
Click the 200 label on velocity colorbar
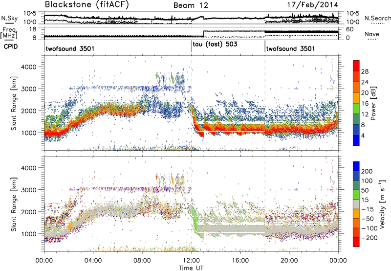point(367,171)
